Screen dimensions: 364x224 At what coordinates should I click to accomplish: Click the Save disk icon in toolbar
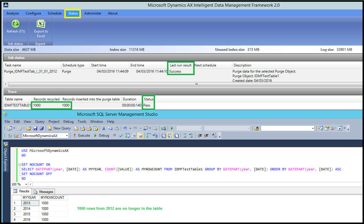coord(35,128)
